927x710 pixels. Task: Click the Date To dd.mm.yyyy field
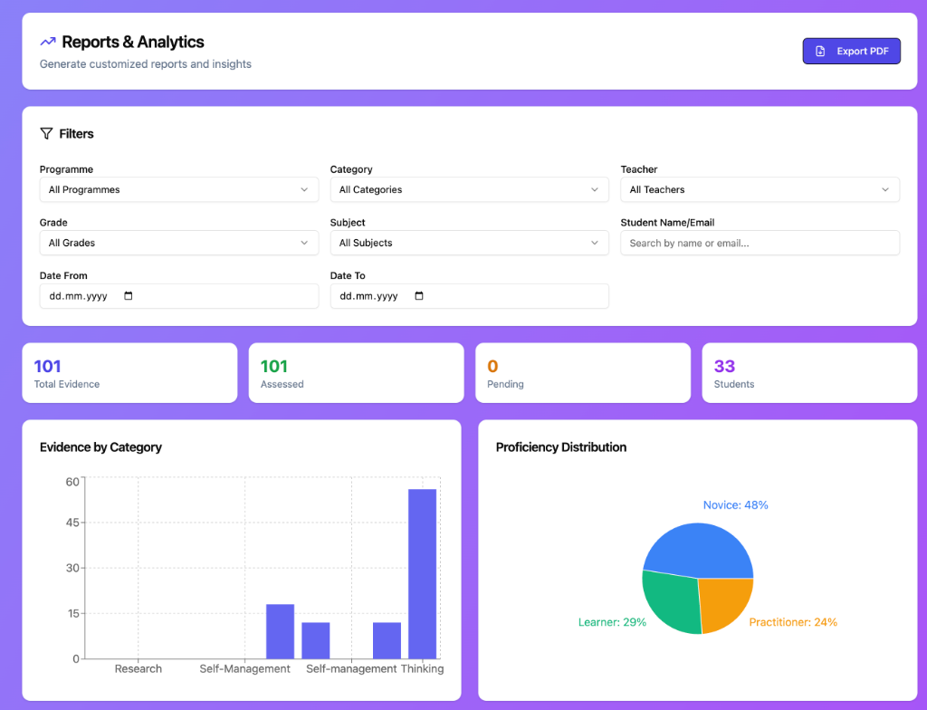[x=470, y=296]
